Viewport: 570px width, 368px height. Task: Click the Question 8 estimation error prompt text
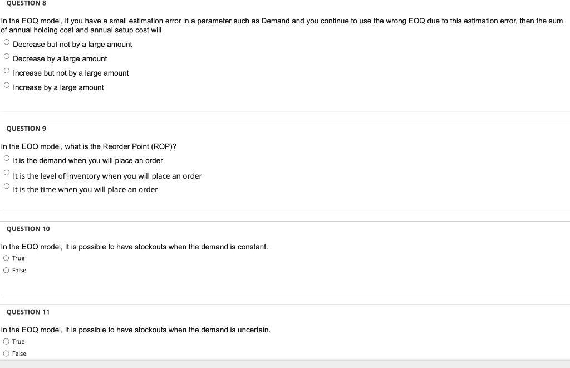coord(282,26)
